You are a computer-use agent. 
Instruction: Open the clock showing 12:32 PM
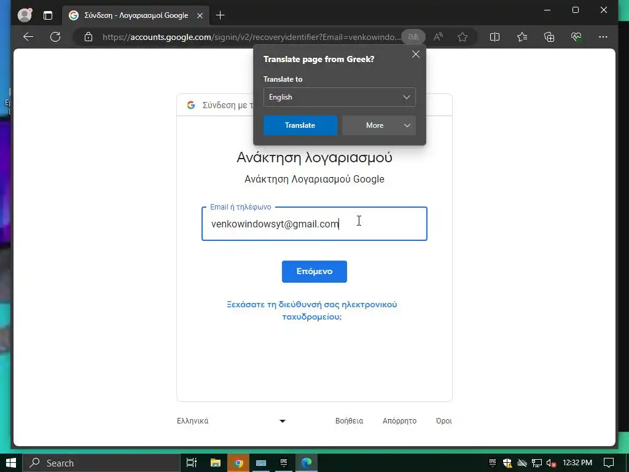pos(577,463)
